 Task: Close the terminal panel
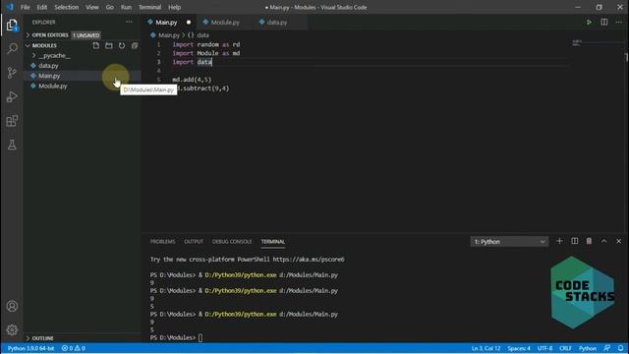click(x=618, y=241)
